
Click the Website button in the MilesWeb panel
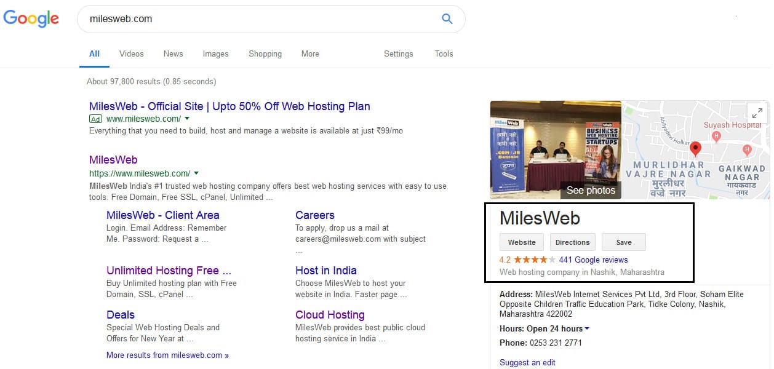[x=522, y=242]
